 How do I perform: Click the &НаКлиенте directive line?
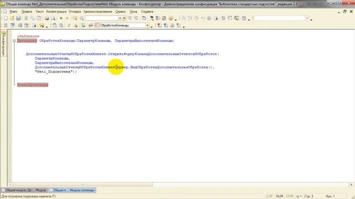28,36
